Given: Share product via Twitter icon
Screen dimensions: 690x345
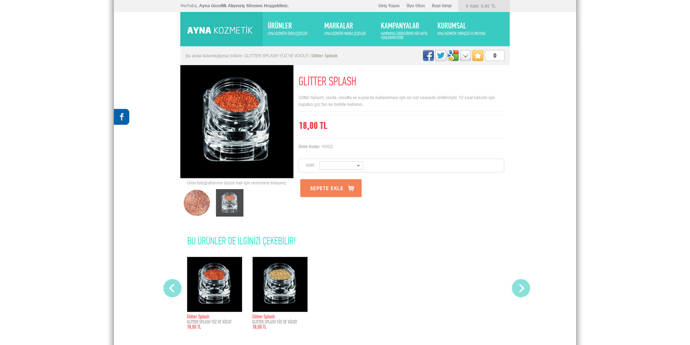Looking at the screenshot, I should [441, 56].
